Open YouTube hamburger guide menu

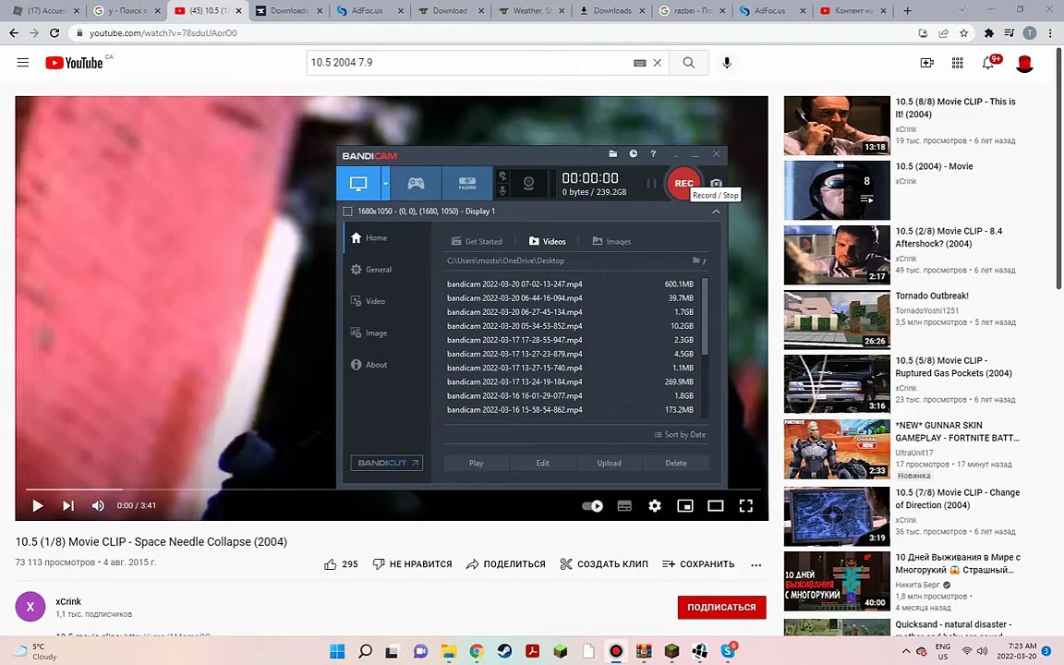23,63
